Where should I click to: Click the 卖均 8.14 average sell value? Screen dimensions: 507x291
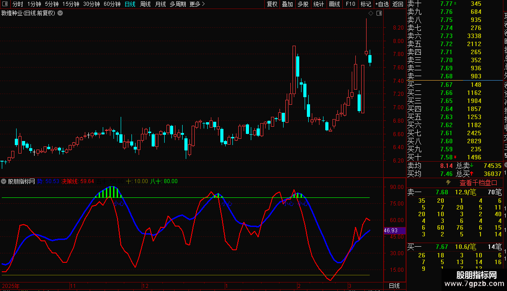[446, 166]
